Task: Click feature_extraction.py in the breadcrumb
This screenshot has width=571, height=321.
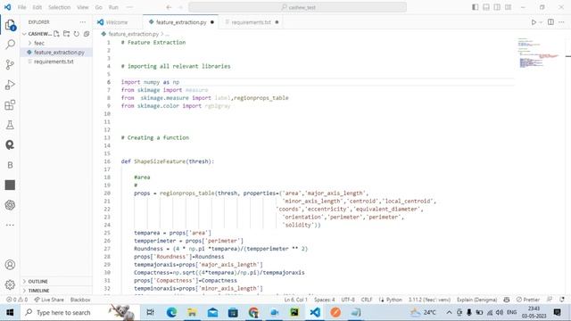Action: [x=133, y=34]
